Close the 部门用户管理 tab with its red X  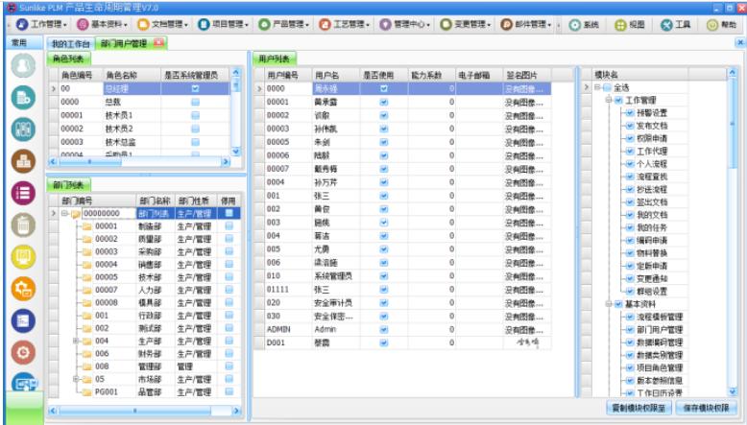click(158, 43)
